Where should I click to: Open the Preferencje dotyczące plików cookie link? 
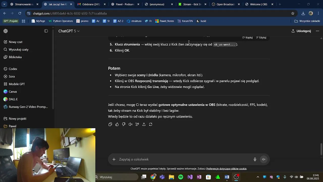tap(226, 169)
